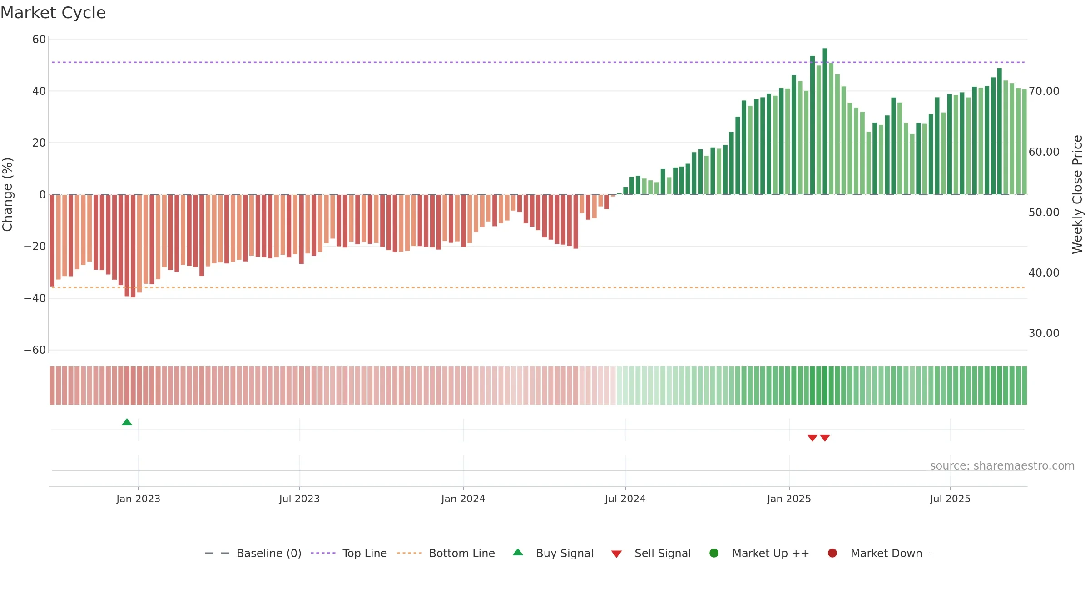Click the −60 label on the Change axis
Viewport: 1090px width, 613px height.
point(35,350)
